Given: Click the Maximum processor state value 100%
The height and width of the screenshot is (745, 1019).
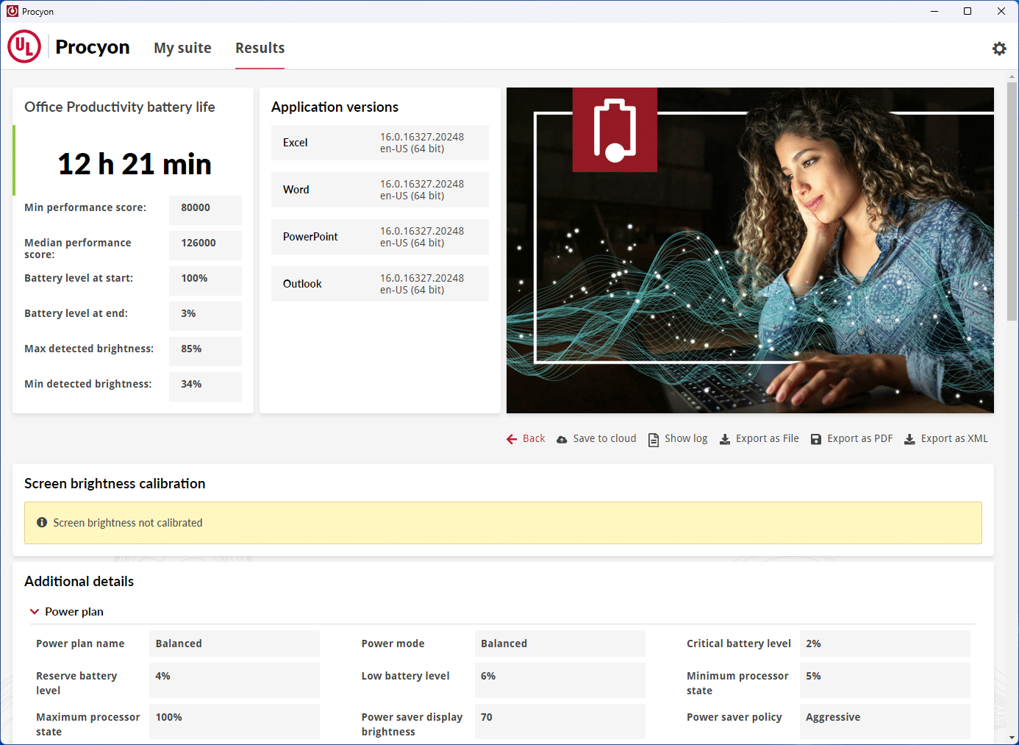Looking at the screenshot, I should point(235,721).
